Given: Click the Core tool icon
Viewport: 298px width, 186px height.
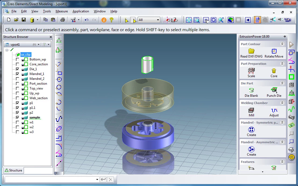Looking at the screenshot, I should pyautogui.click(x=274, y=71).
